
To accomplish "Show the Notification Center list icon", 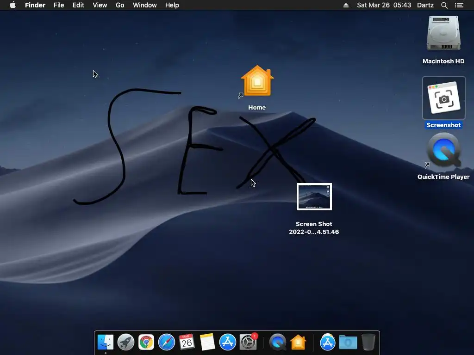I will coord(459,5).
